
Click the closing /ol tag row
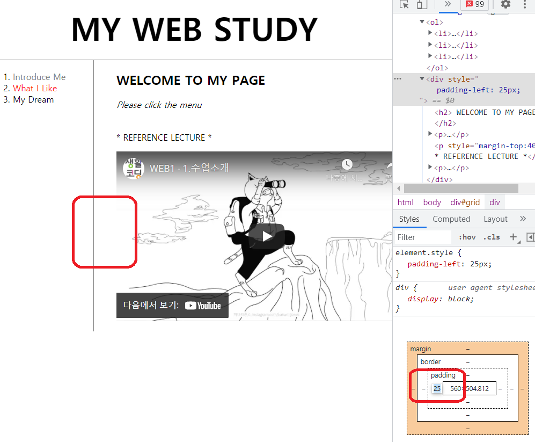[x=437, y=68]
